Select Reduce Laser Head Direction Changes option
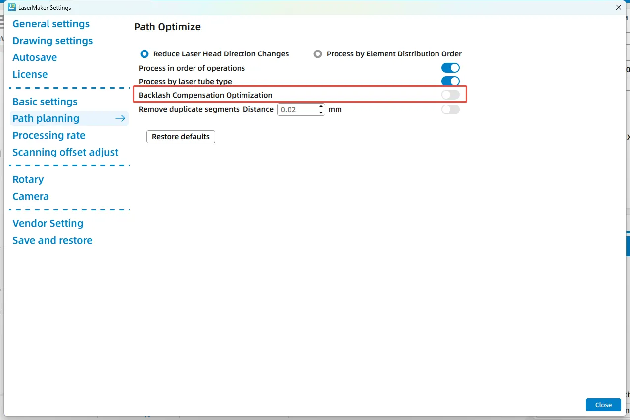This screenshot has height=420, width=630. click(x=145, y=54)
